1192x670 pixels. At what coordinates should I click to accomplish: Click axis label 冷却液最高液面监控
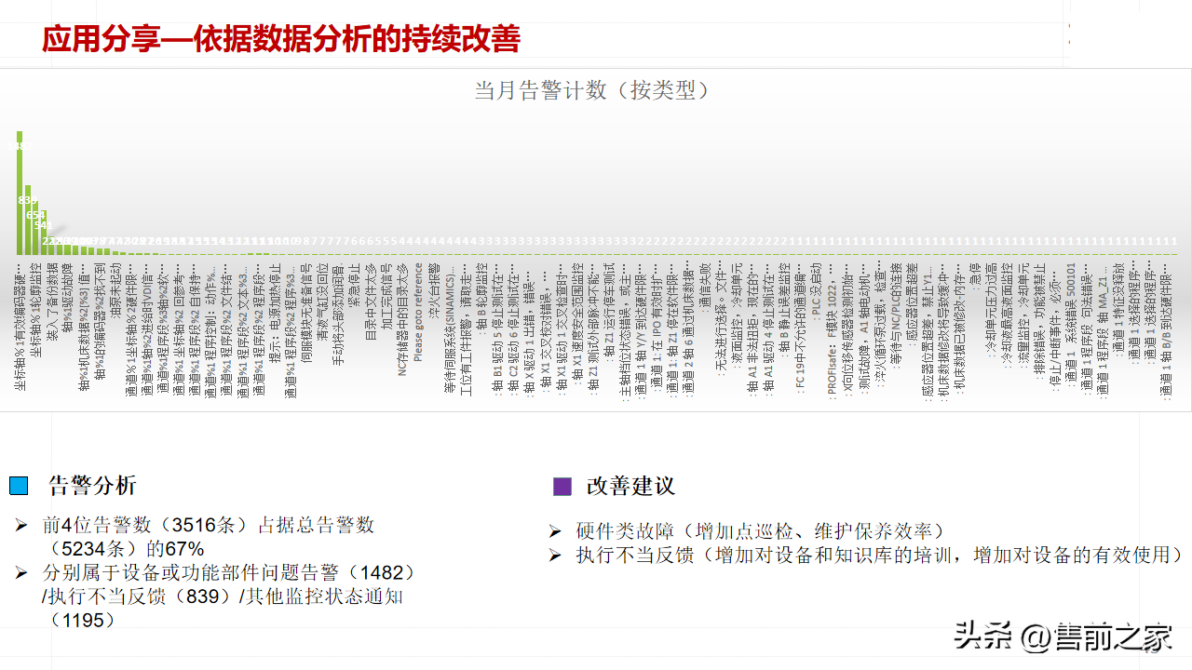pos(1009,315)
